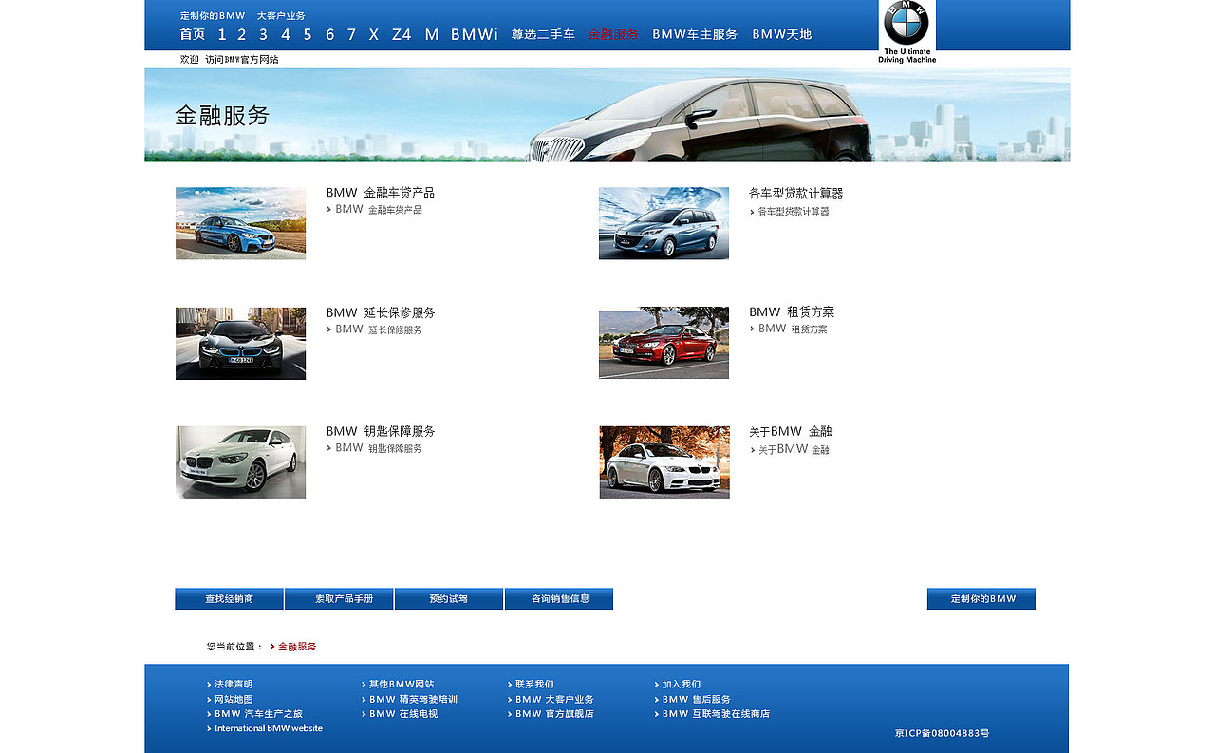The image size is (1215, 753).
Task: Open 尊选二手车 in the navigation
Action: (x=543, y=34)
